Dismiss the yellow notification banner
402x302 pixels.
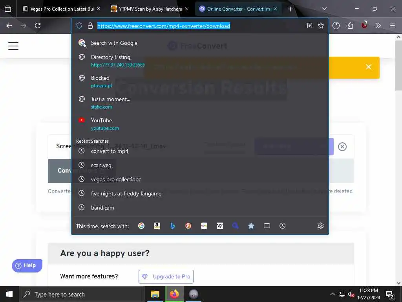point(368,67)
